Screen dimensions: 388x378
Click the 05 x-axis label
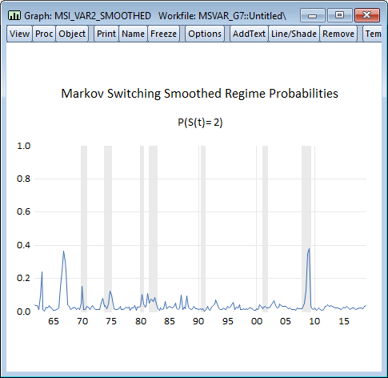286,321
